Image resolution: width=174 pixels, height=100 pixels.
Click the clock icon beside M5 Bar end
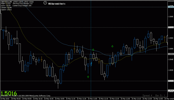[x=45, y=3]
